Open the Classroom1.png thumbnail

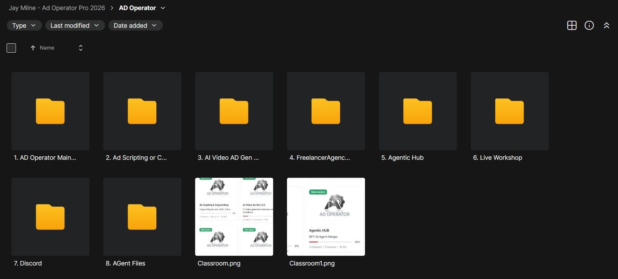(x=326, y=217)
